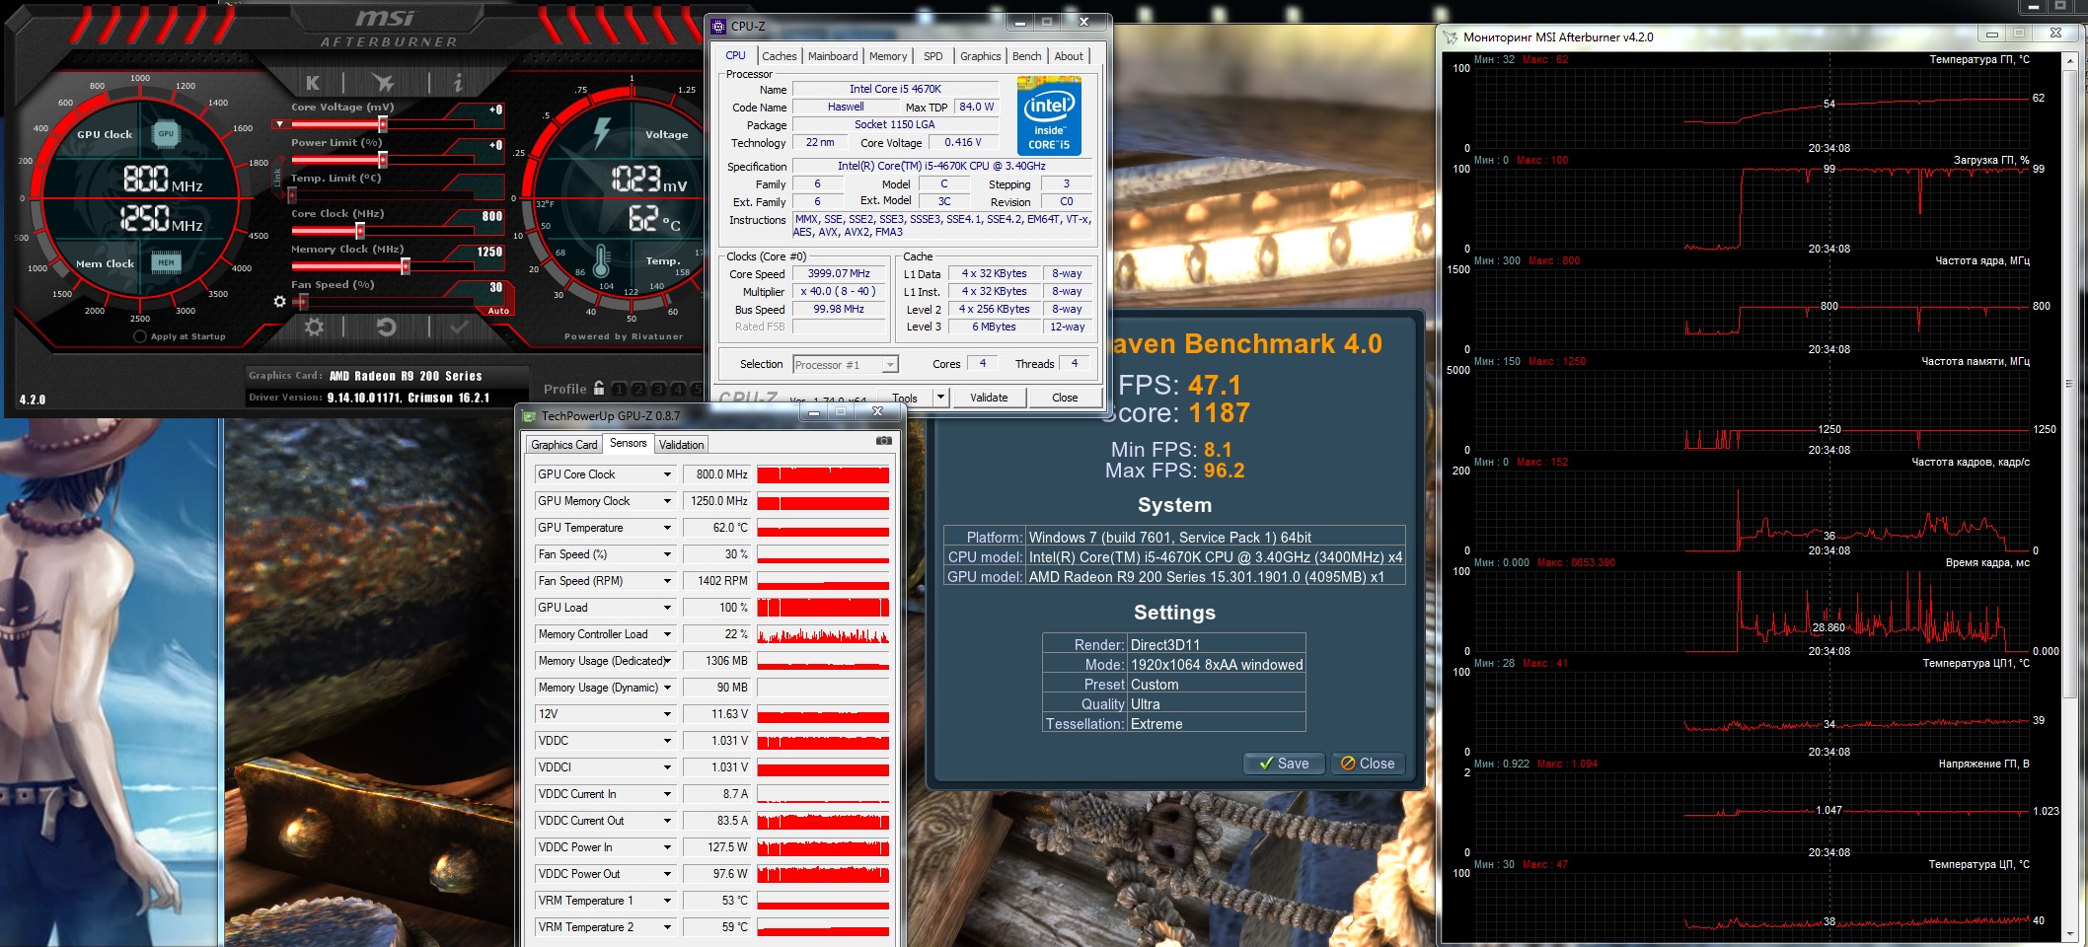The image size is (2088, 947).
Task: Click the Memory Controller Load graph in GPU-Z
Action: [x=823, y=634]
